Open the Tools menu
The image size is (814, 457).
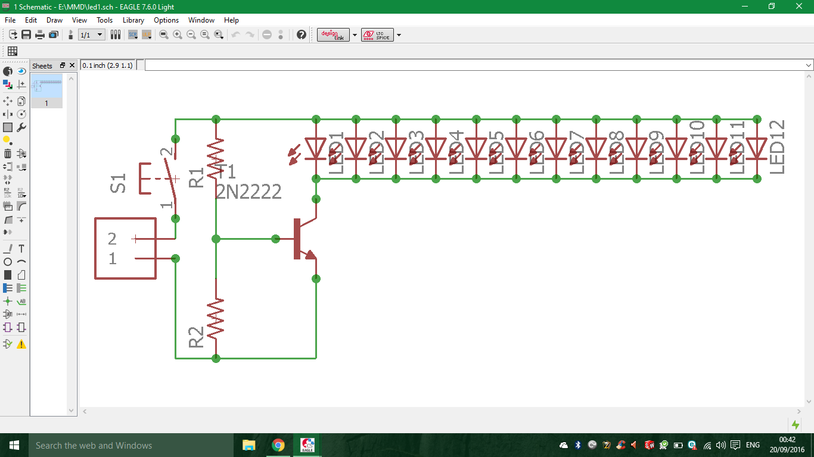[x=105, y=20]
